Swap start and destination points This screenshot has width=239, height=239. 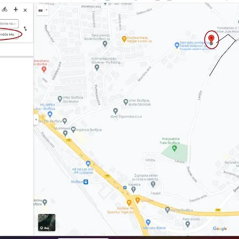pyautogui.click(x=25, y=29)
